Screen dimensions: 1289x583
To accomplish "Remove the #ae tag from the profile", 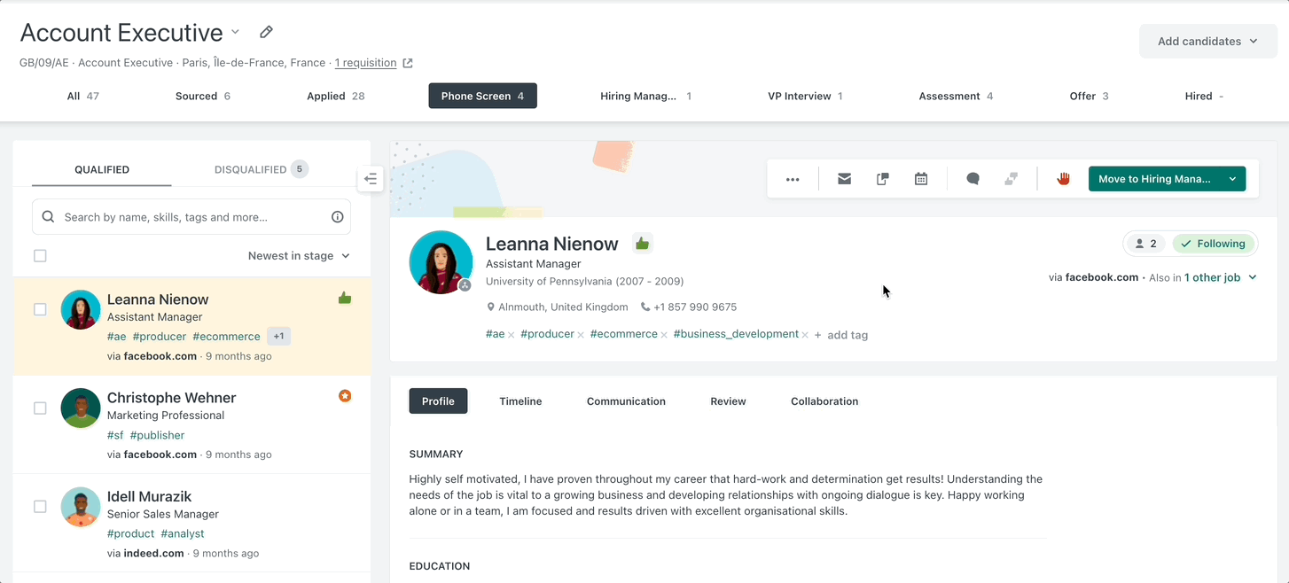I will 512,335.
